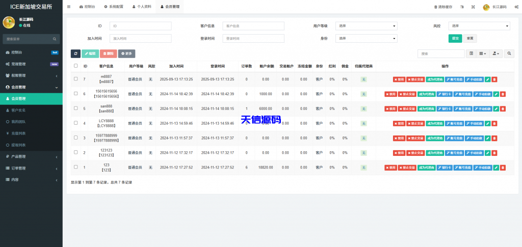Screen dimensions: 522x247
Task: Click the refresh table icon button
Action: click(x=75, y=53)
